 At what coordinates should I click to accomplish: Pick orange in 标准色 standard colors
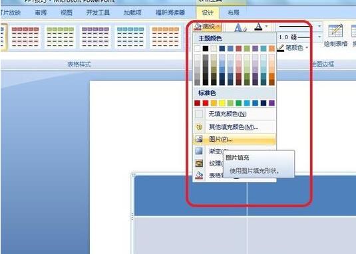coord(214,103)
